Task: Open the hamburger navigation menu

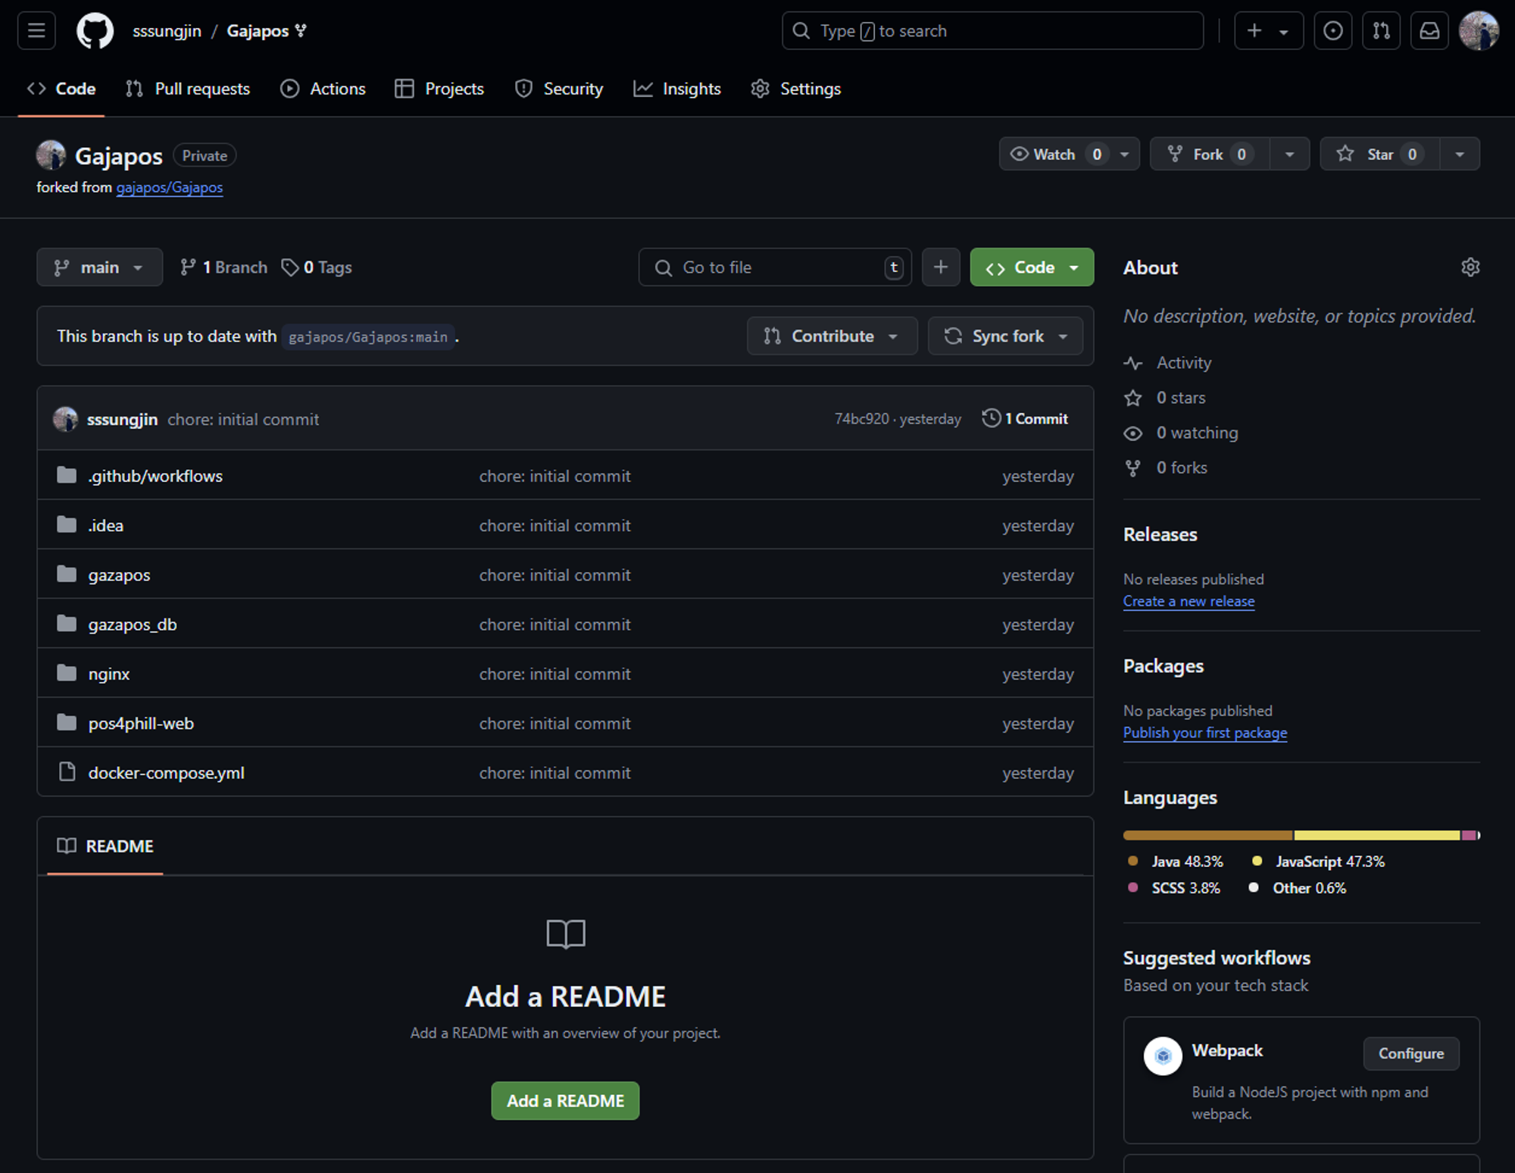Action: (x=36, y=31)
